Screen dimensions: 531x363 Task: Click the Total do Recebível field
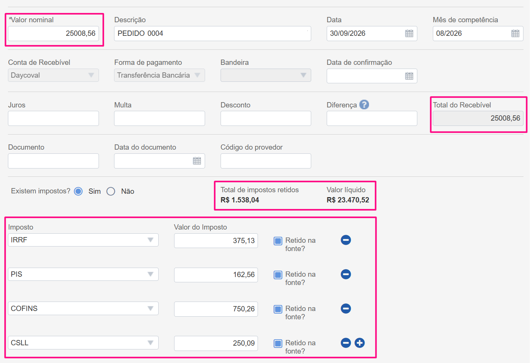click(x=478, y=118)
